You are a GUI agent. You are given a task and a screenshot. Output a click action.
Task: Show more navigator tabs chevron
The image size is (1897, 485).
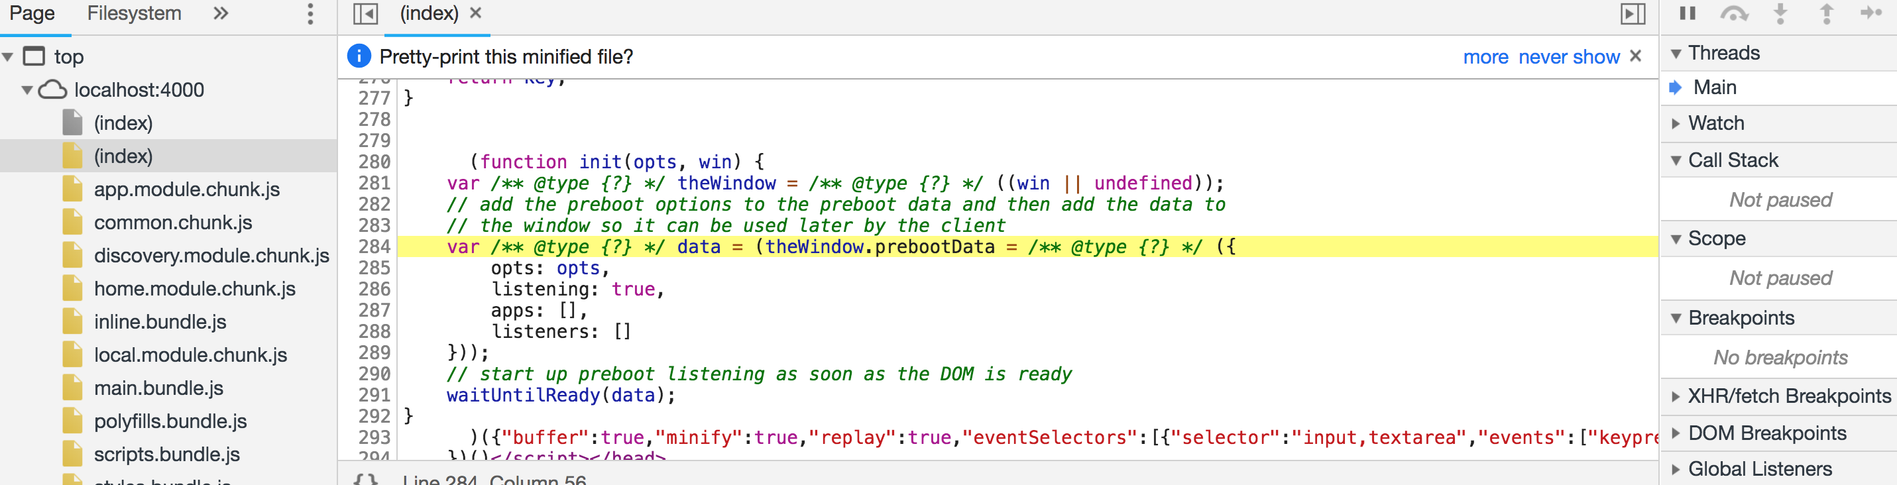point(220,13)
